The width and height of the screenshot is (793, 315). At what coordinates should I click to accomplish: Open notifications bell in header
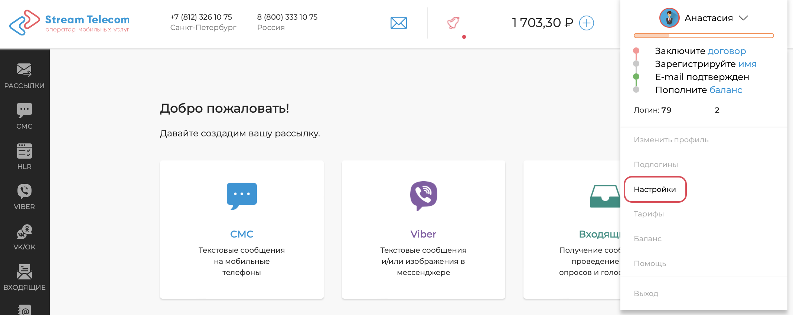point(453,23)
